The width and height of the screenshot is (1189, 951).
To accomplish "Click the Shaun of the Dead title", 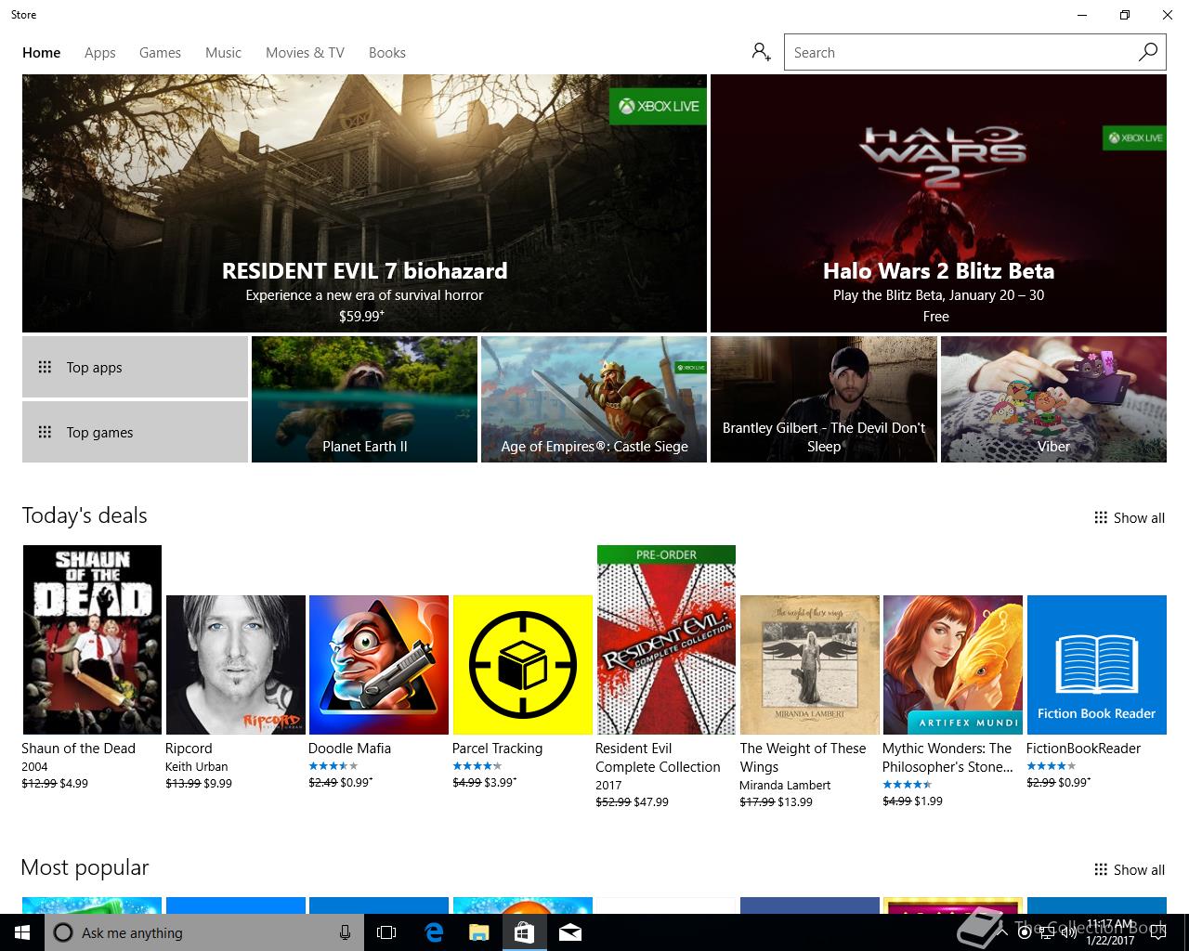I will click(x=78, y=749).
